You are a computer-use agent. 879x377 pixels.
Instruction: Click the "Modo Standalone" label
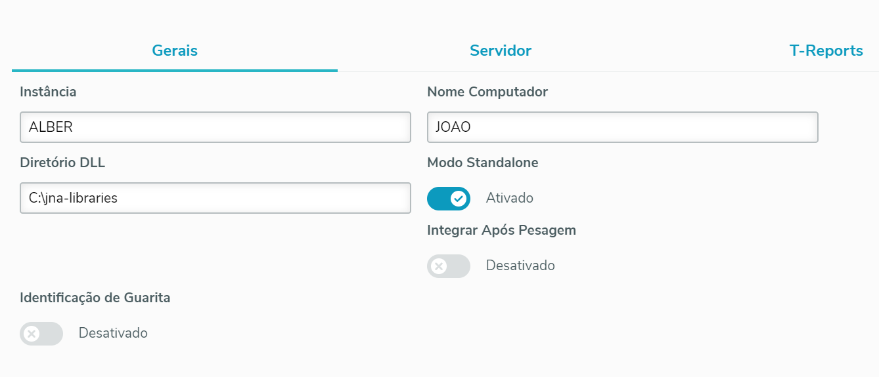[x=482, y=163]
